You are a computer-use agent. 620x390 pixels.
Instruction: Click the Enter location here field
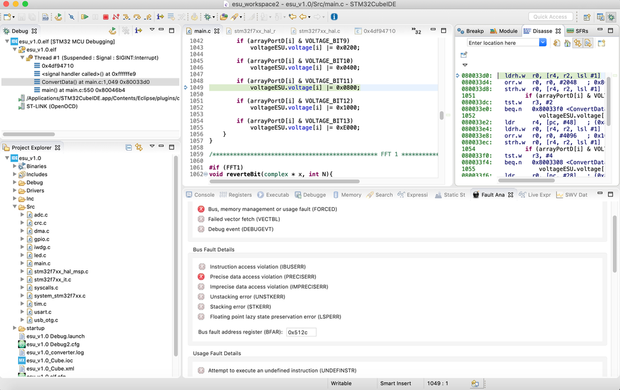pos(503,42)
